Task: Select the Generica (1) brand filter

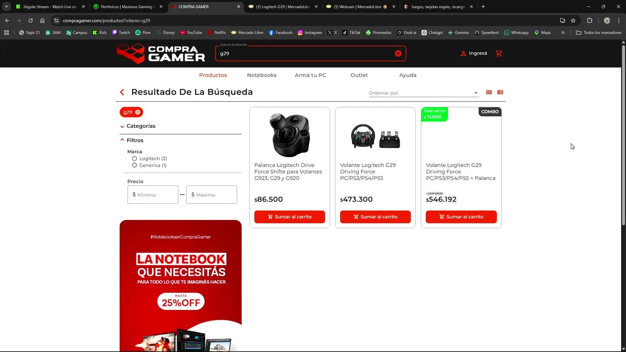Action: (149, 165)
